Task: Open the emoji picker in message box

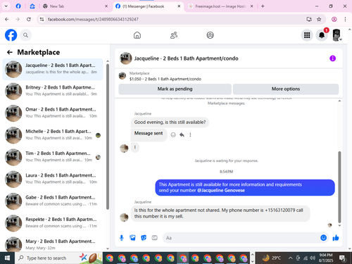Action: 323,238
